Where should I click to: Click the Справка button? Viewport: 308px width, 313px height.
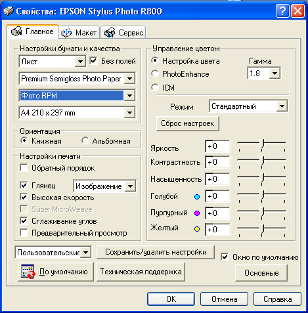(277, 299)
